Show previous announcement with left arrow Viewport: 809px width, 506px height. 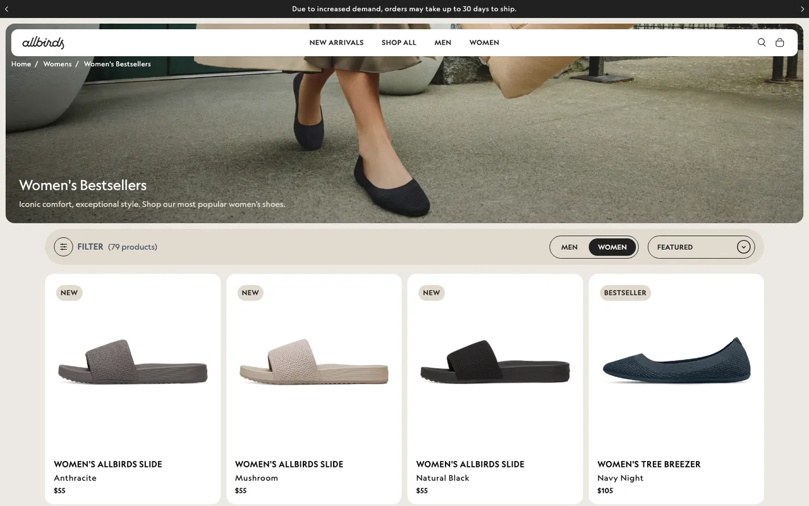(6, 9)
